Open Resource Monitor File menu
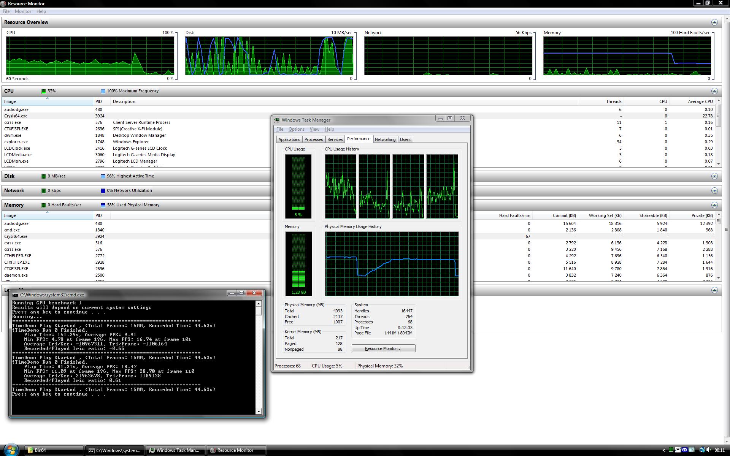 pyautogui.click(x=6, y=11)
